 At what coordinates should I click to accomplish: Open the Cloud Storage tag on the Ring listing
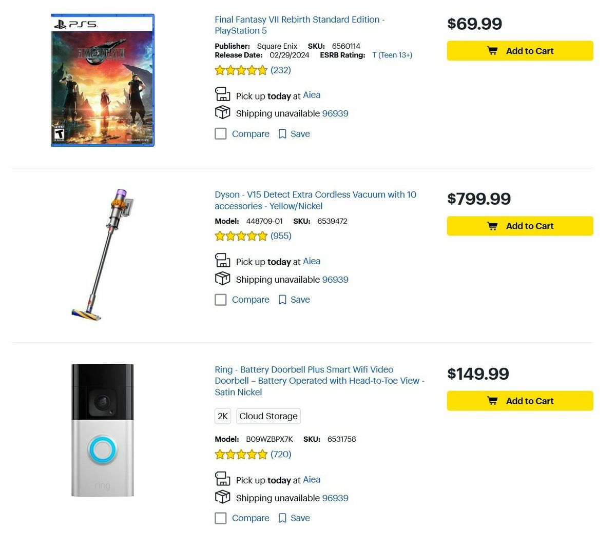pyautogui.click(x=268, y=416)
